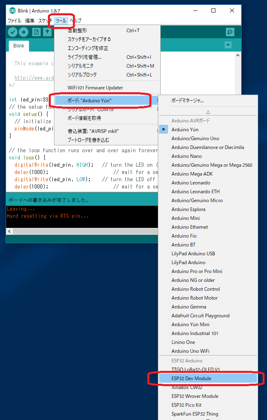The image size is (267, 420).
Task: Expand the 書込装置 "AVRISP mkII" submenu
Action: click(x=107, y=131)
